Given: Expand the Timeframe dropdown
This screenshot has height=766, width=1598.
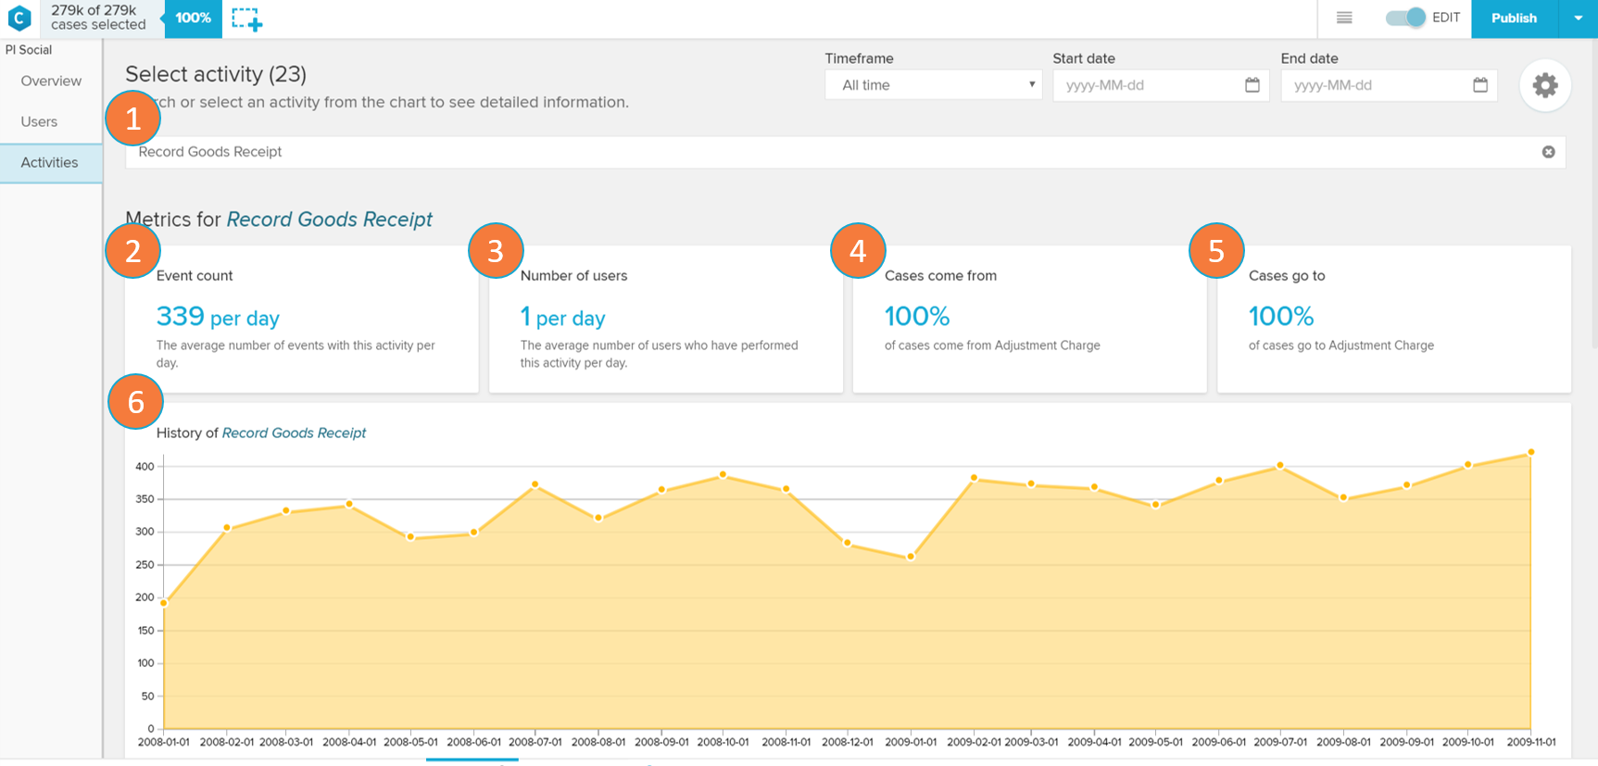Looking at the screenshot, I should pos(933,85).
